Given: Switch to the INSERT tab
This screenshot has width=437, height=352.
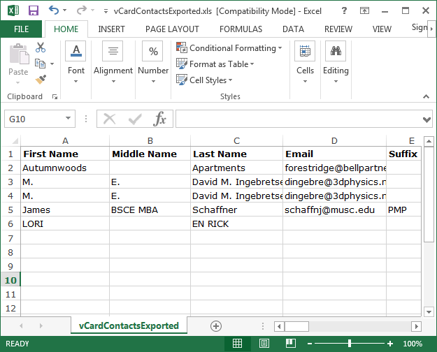Looking at the screenshot, I should tap(111, 29).
